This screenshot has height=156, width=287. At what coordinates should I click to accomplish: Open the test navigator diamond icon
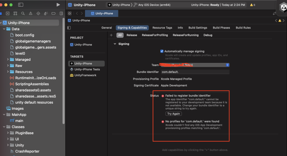(x=38, y=13)
